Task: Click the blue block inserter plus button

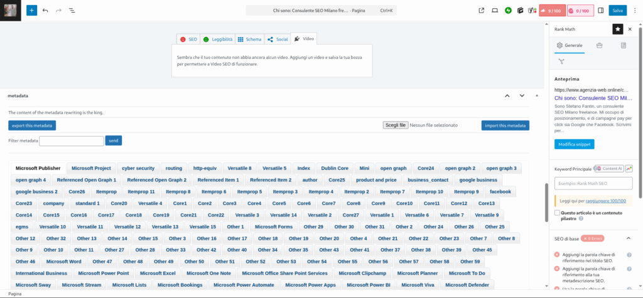Action: [31, 10]
